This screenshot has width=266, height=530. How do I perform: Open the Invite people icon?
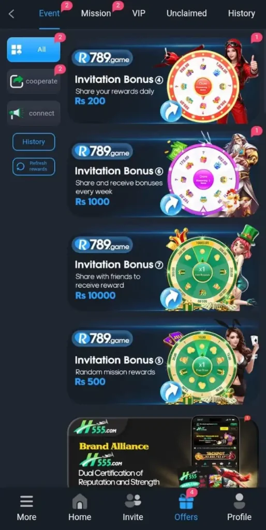pos(133,501)
